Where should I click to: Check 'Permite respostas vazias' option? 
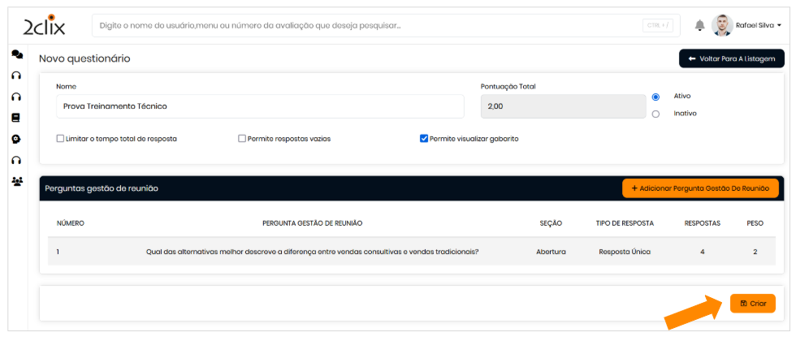242,139
